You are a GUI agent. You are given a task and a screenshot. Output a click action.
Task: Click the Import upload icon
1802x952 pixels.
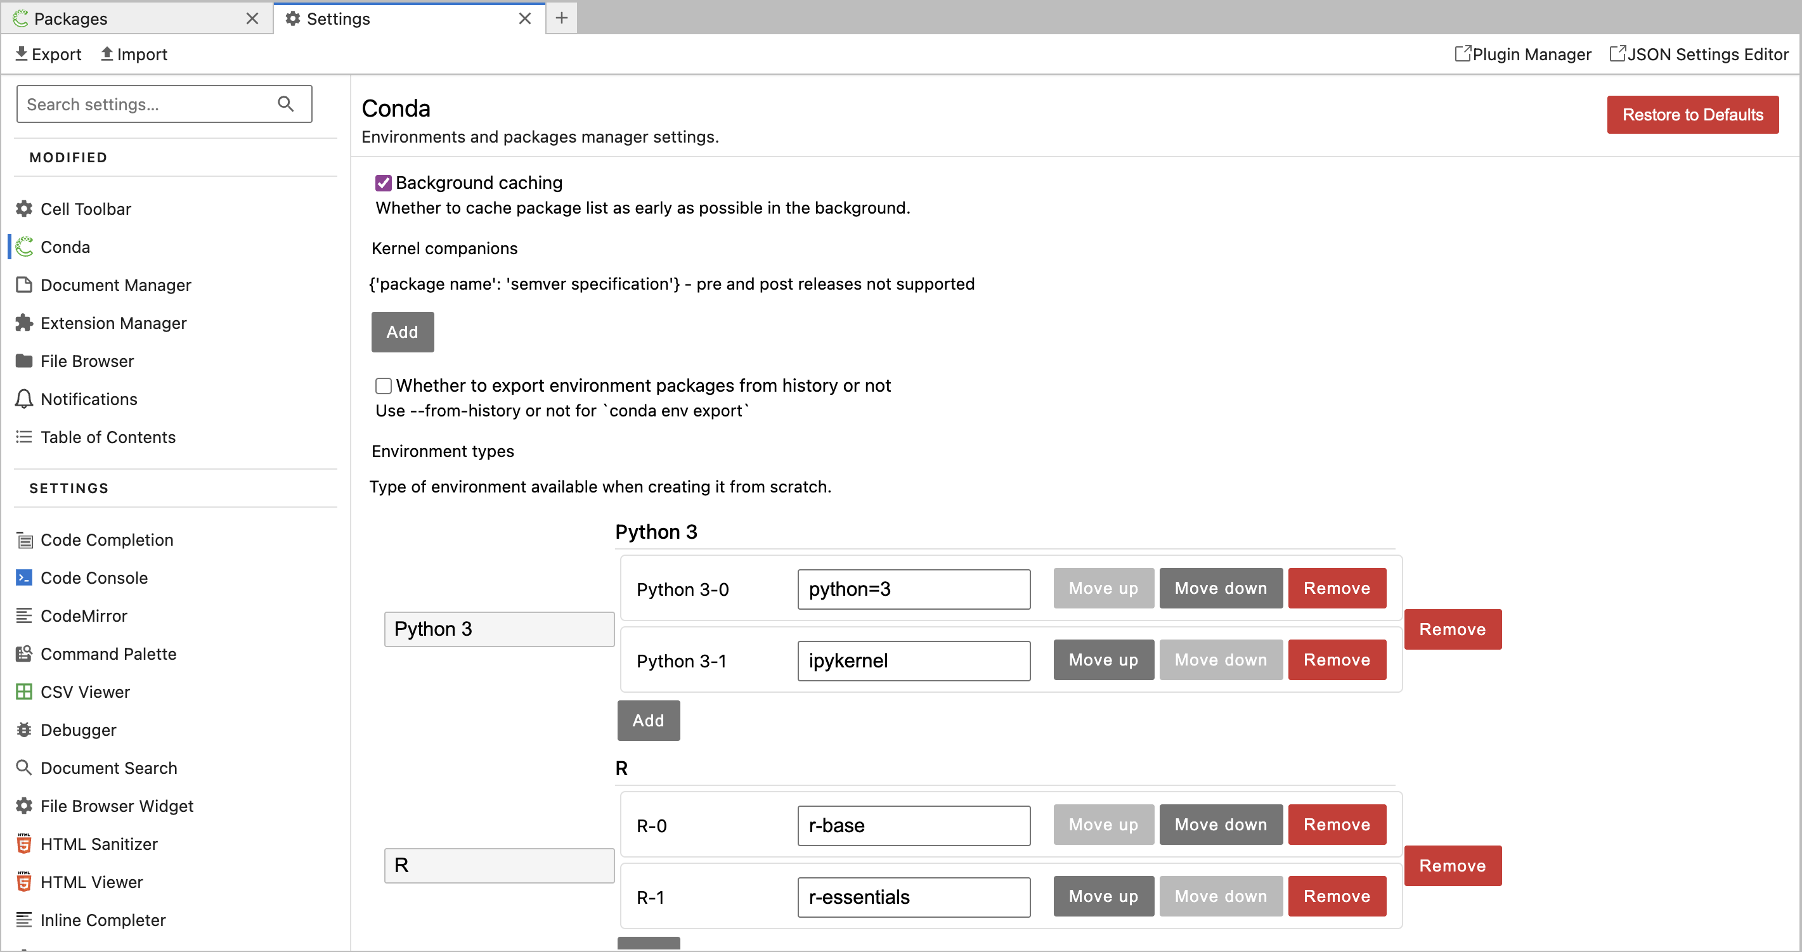(107, 53)
